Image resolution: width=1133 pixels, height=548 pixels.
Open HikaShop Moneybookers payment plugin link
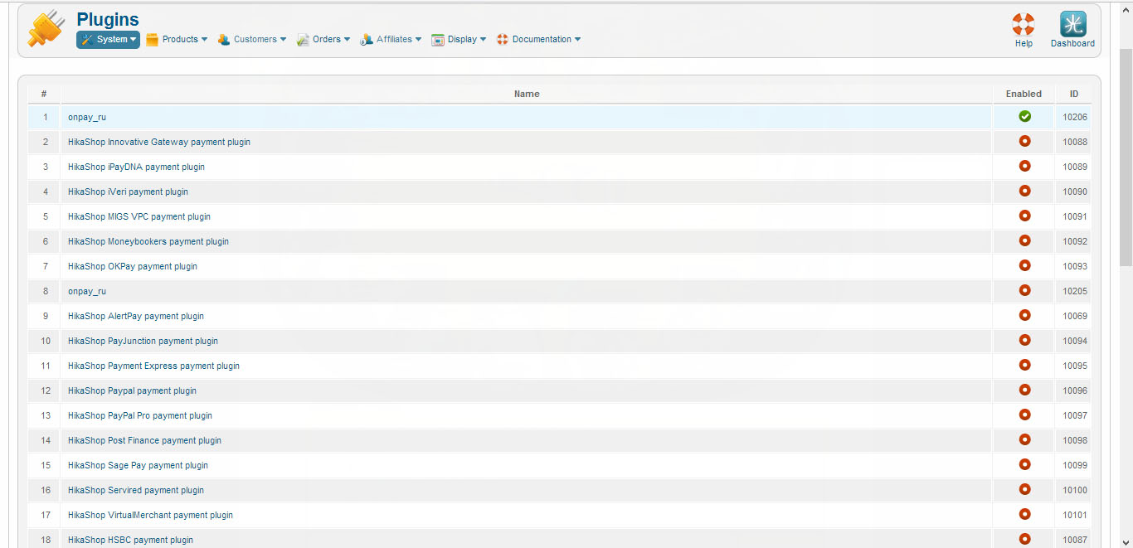point(148,241)
